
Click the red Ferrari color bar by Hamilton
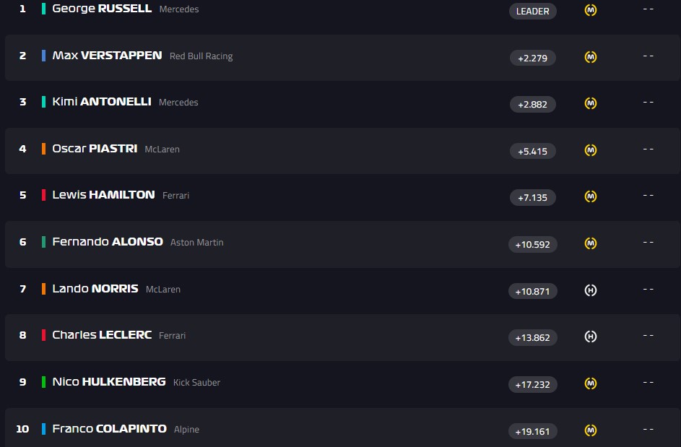click(x=44, y=195)
